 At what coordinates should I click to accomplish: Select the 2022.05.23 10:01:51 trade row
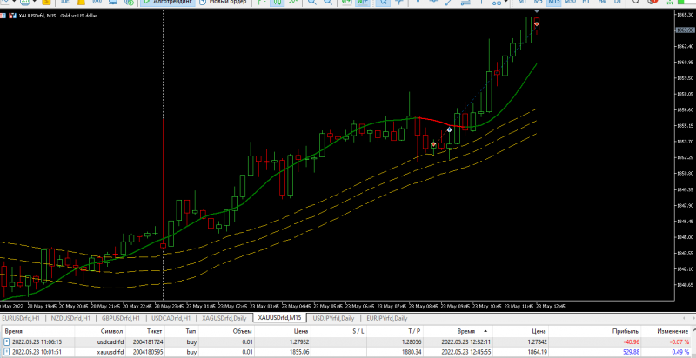[348, 352]
